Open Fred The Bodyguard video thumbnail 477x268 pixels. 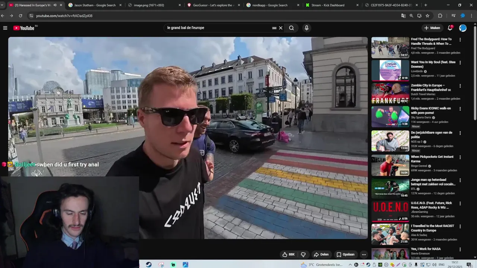390,47
